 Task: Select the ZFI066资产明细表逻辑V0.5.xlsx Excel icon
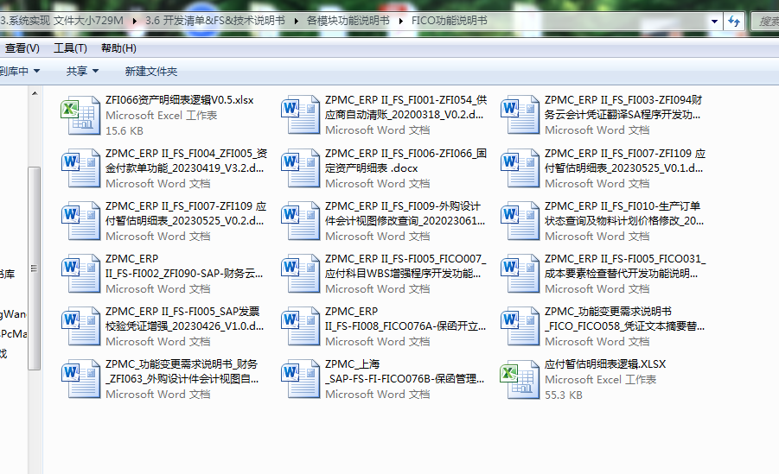point(80,115)
